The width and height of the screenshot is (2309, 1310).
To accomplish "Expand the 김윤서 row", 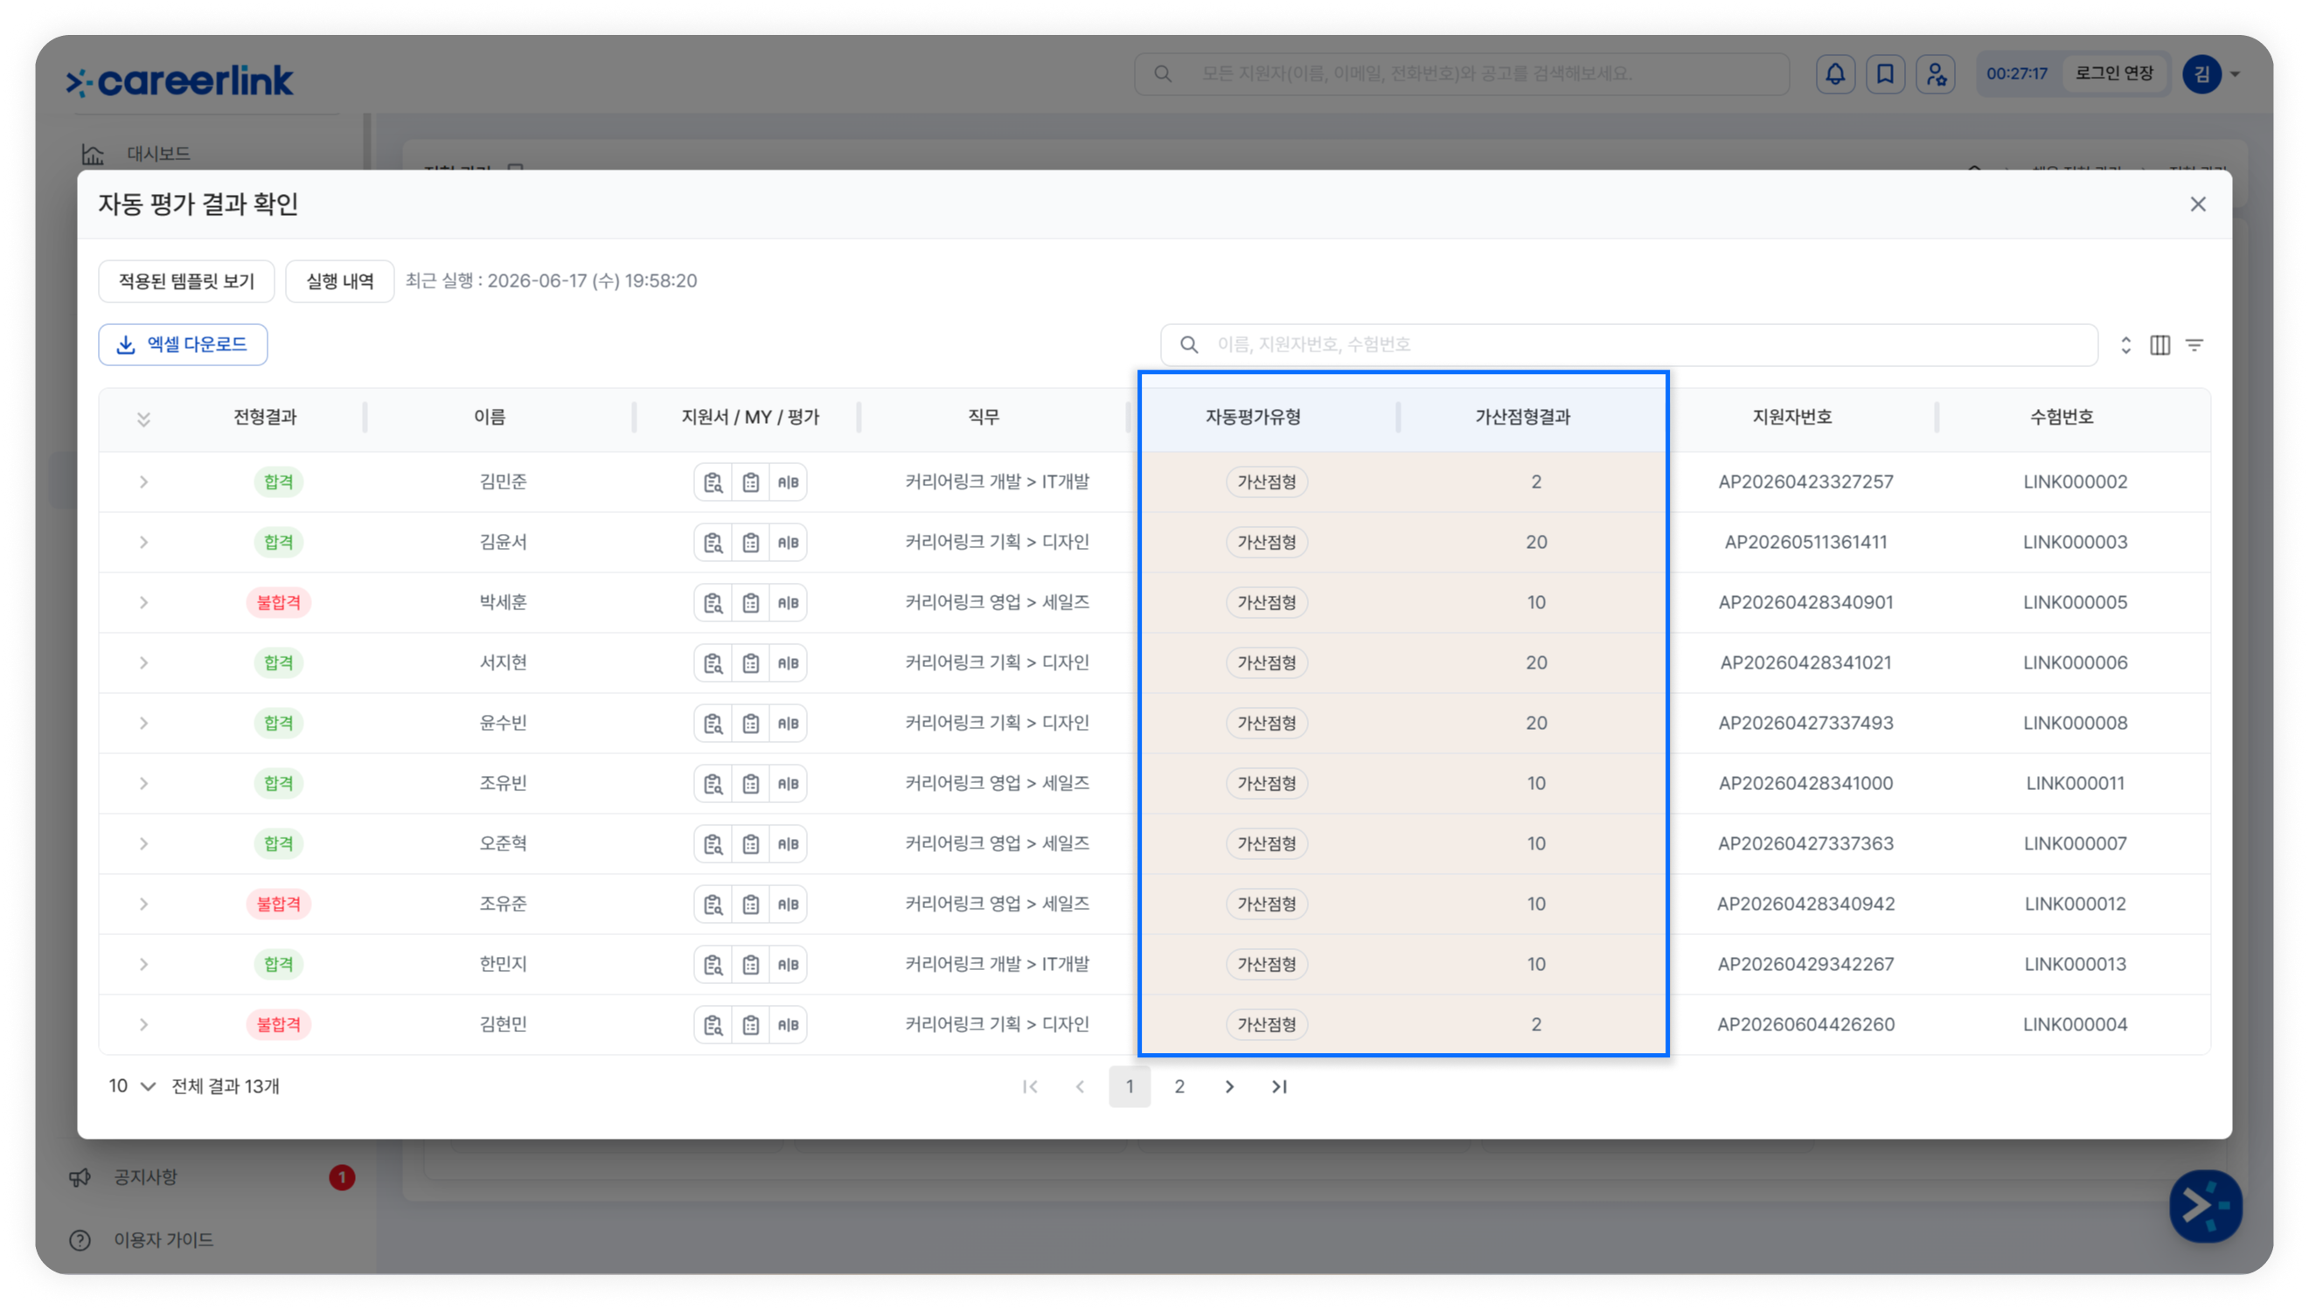I will pyautogui.click(x=143, y=543).
